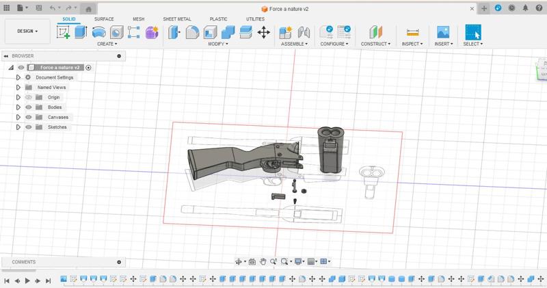
Task: Switch to the SOLID tab
Action: click(69, 19)
